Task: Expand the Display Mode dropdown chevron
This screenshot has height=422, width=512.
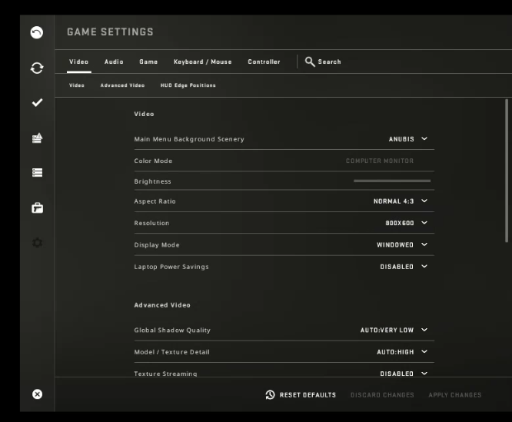Action: coord(424,244)
